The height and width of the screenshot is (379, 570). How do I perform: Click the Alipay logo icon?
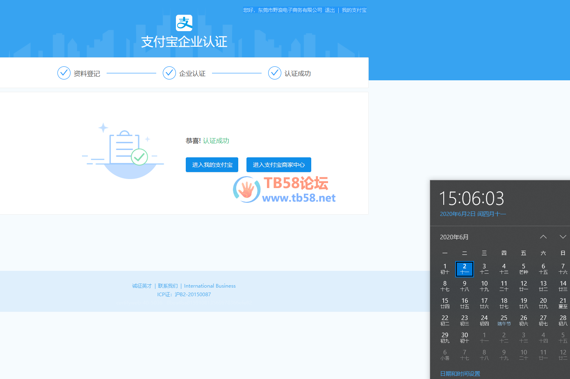(184, 23)
